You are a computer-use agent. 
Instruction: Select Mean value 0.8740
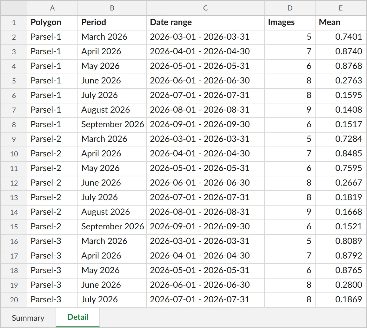point(341,52)
